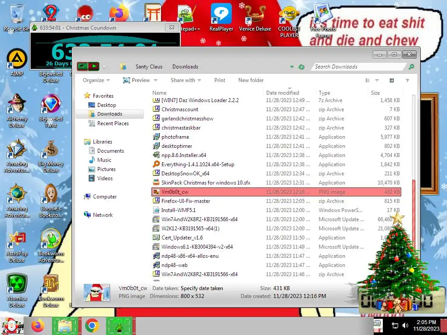Click the Explorer back arrow button

[83, 67]
